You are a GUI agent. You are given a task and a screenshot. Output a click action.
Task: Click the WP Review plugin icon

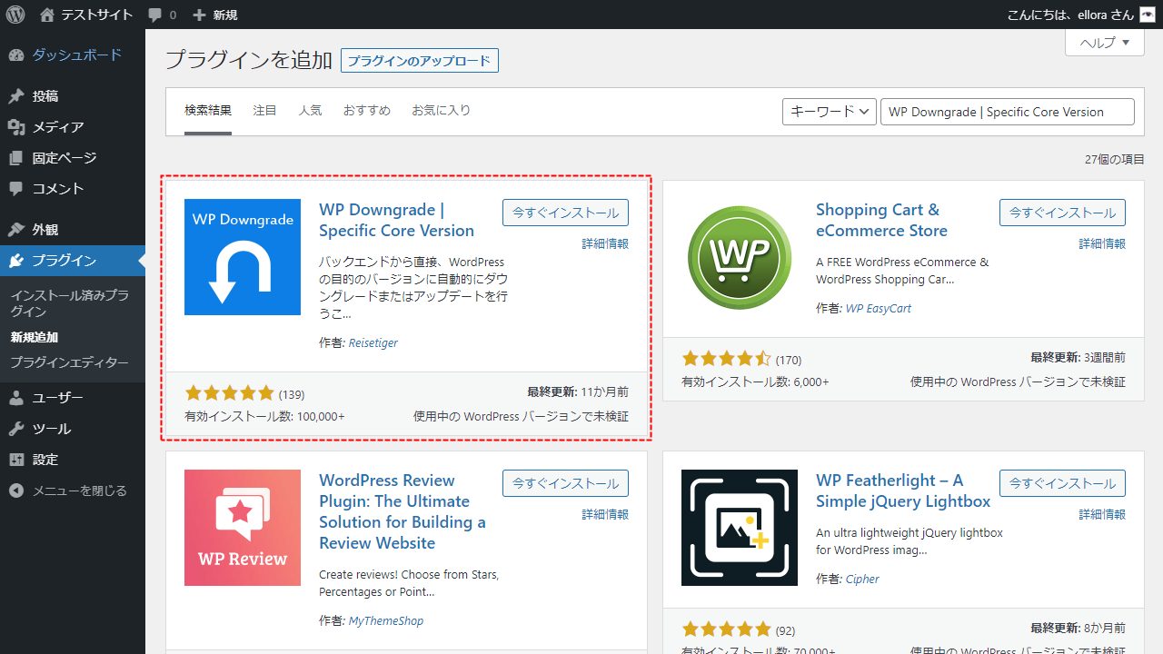[243, 528]
